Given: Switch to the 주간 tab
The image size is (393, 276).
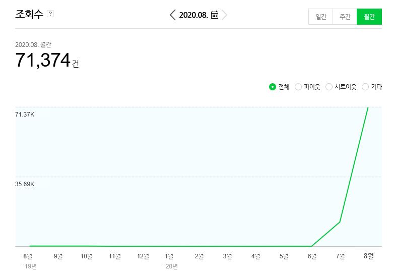Looking at the screenshot, I should click(x=345, y=17).
